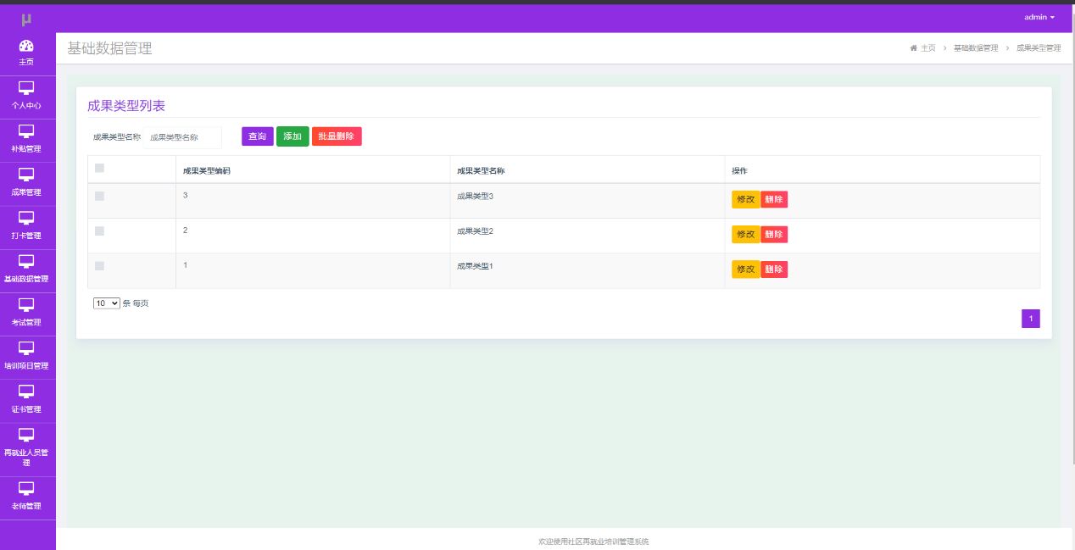
Task: Click the green 添加 button
Action: [292, 136]
